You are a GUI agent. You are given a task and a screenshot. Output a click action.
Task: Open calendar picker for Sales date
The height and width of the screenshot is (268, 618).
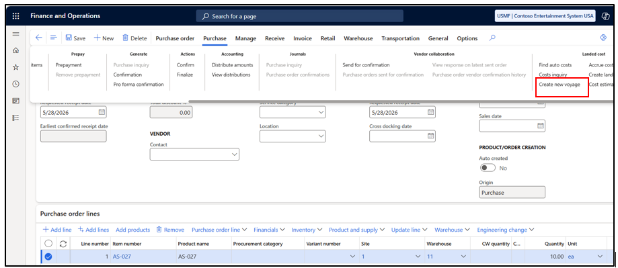[x=541, y=126]
